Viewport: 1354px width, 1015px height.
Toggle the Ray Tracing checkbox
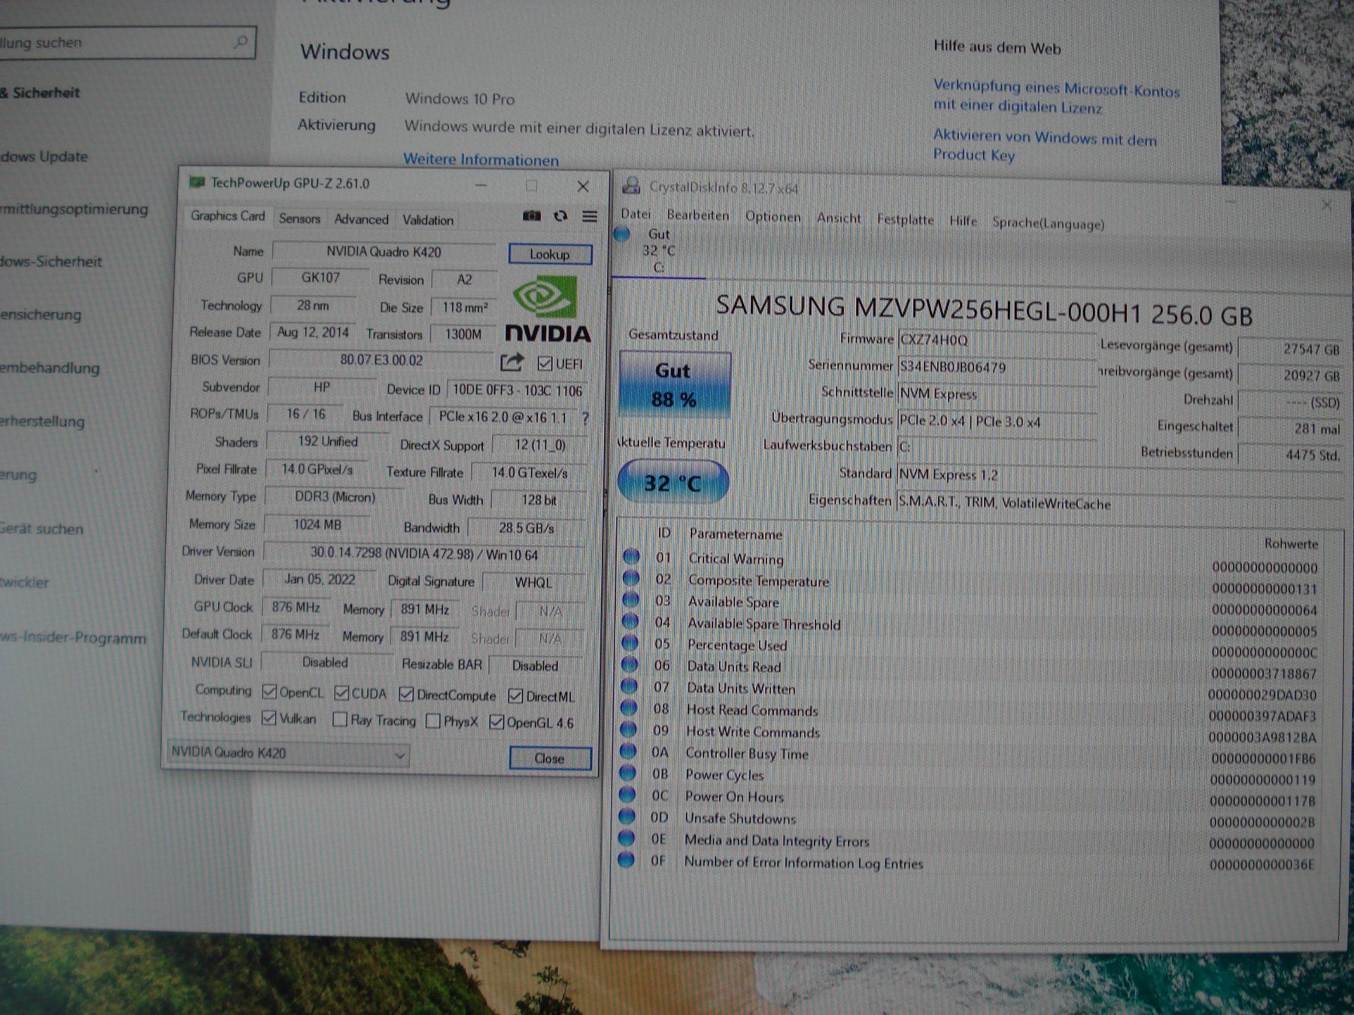(x=340, y=720)
